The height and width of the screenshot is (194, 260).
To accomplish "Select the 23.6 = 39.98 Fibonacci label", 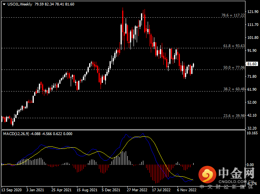I will [234, 116].
